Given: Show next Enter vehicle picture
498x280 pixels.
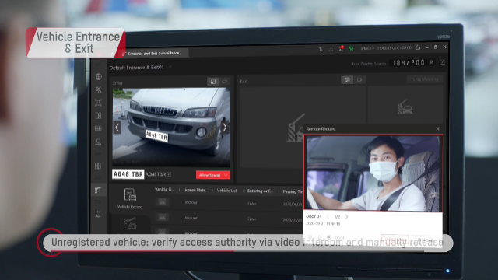Looking at the screenshot, I should click(x=225, y=128).
